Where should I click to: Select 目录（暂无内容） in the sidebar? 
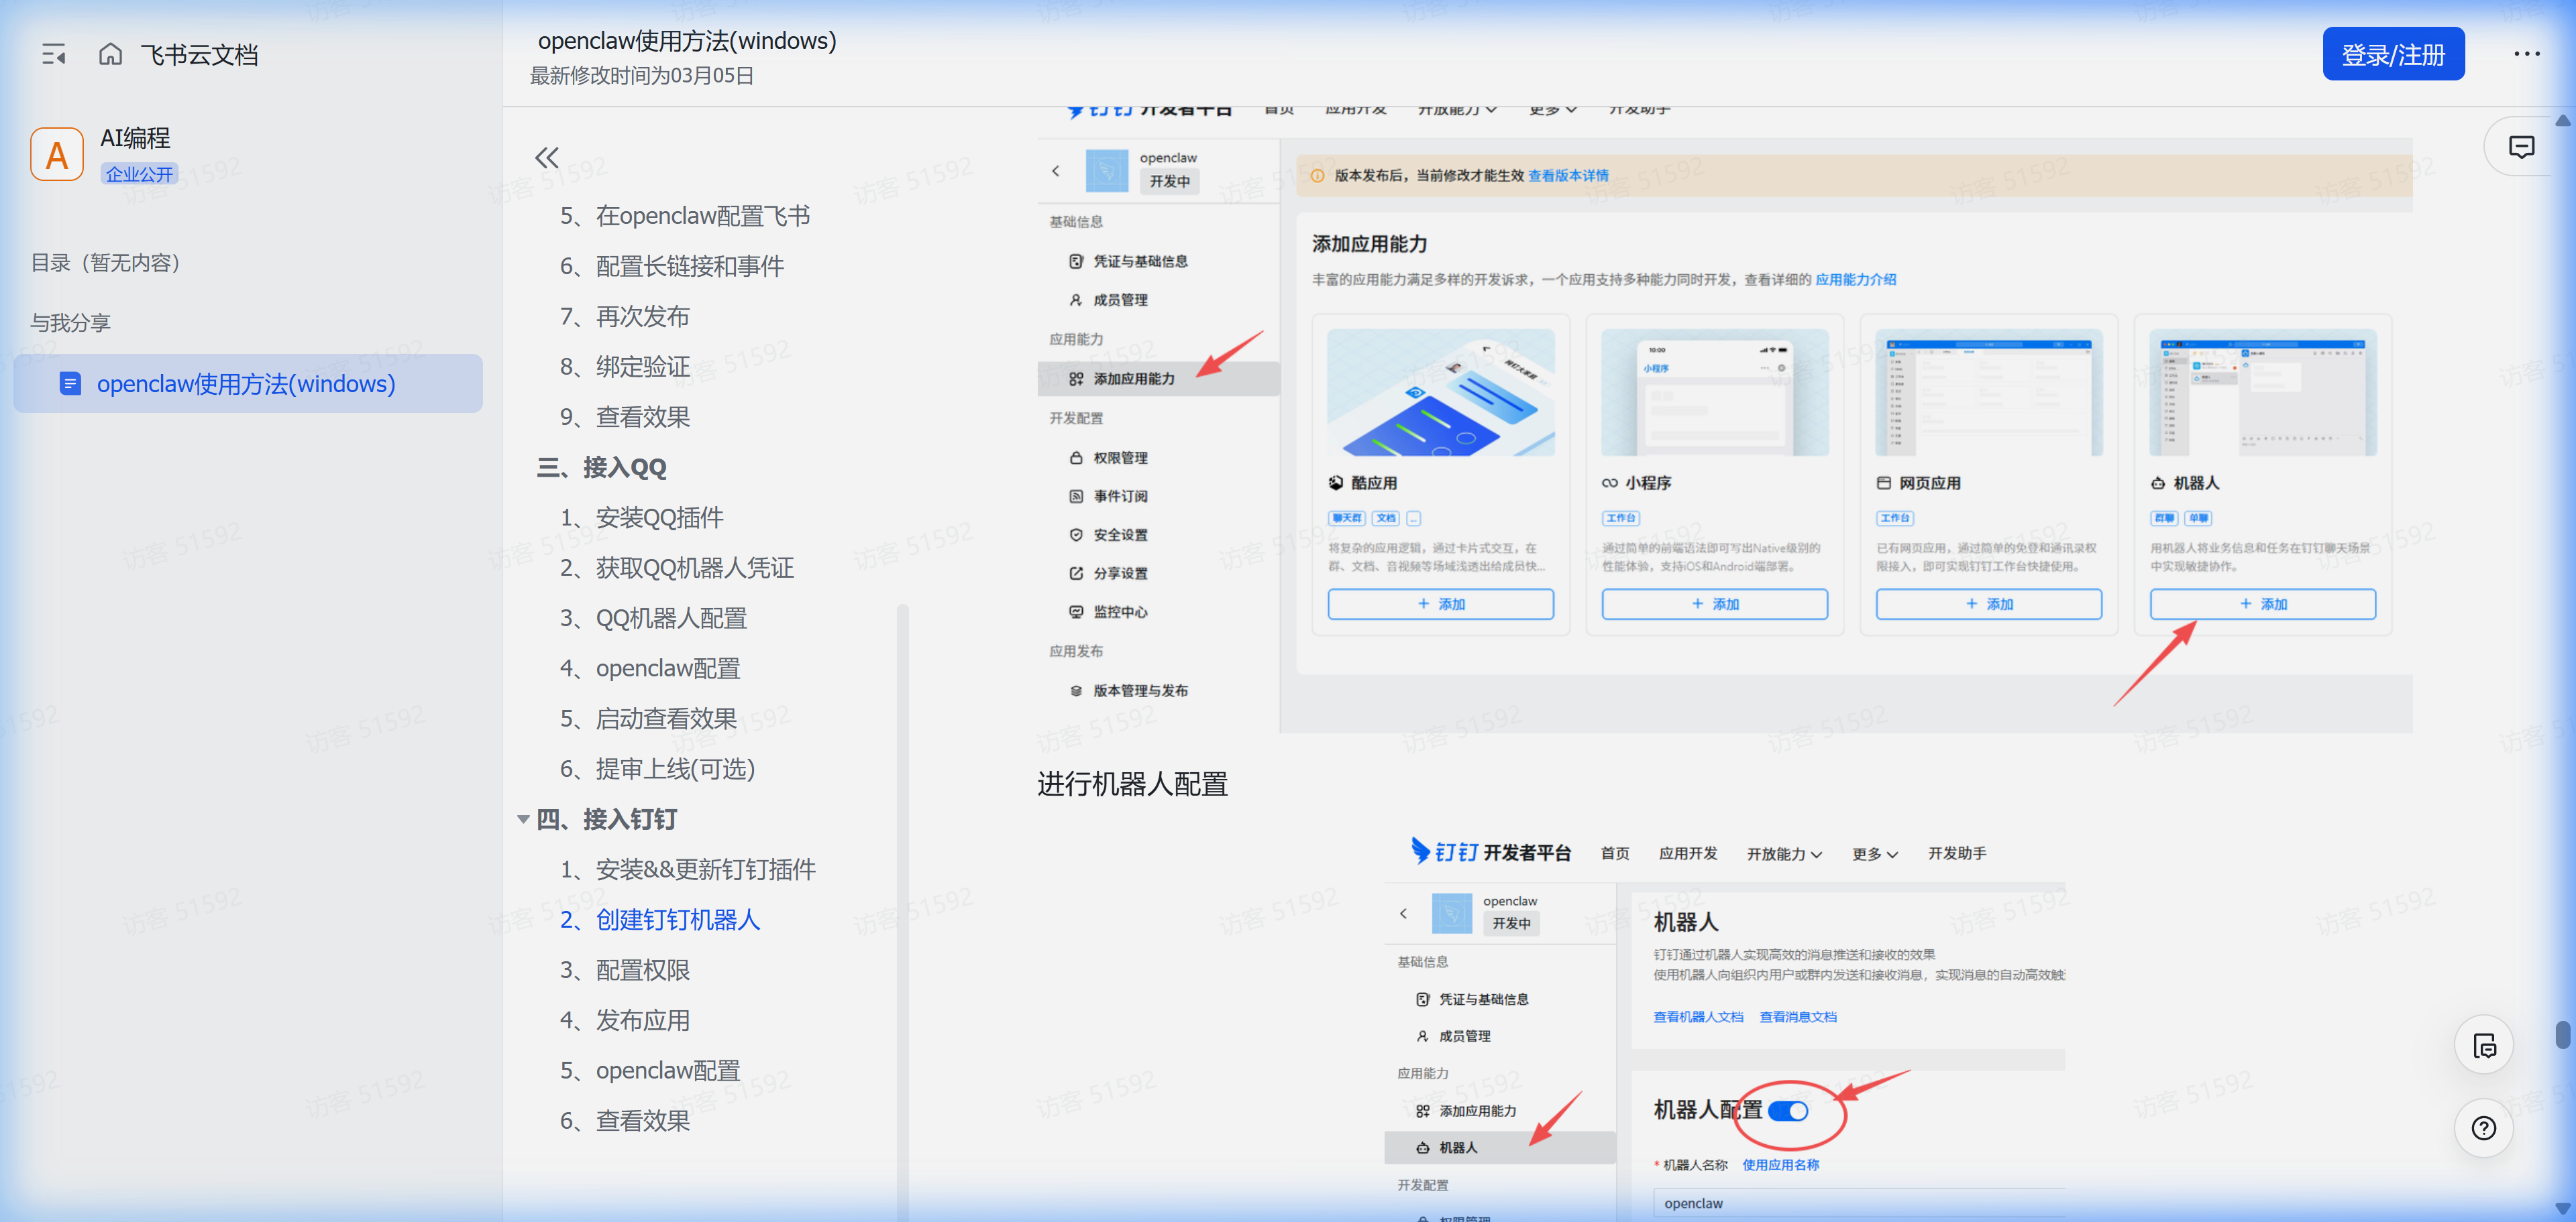tap(105, 263)
